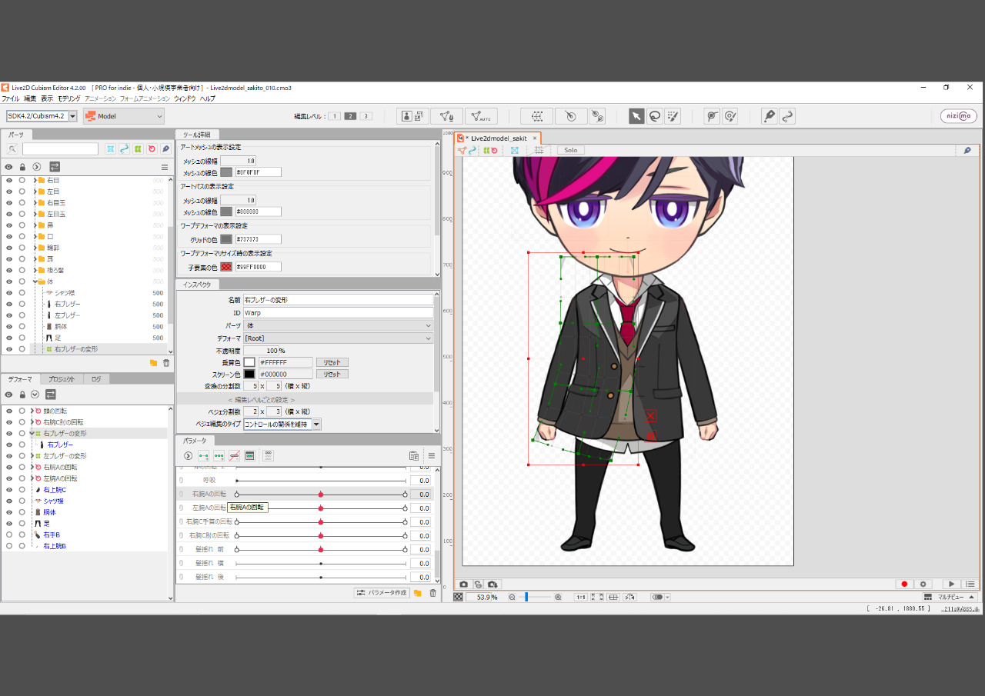Open the ヘルプ menu

208,98
